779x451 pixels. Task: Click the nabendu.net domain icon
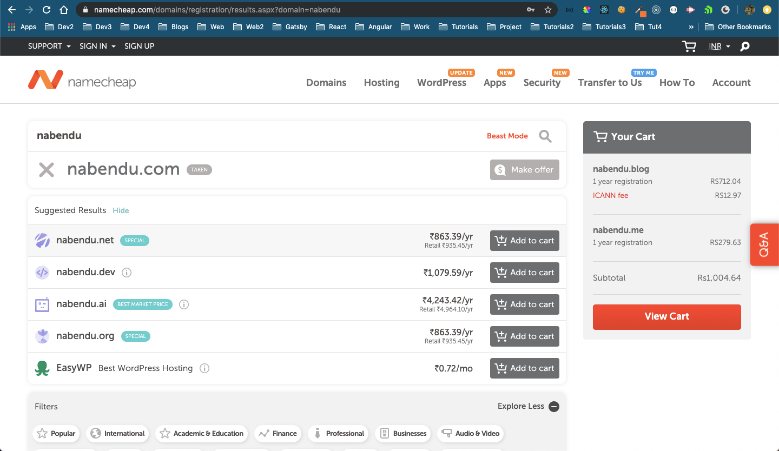pyautogui.click(x=42, y=241)
